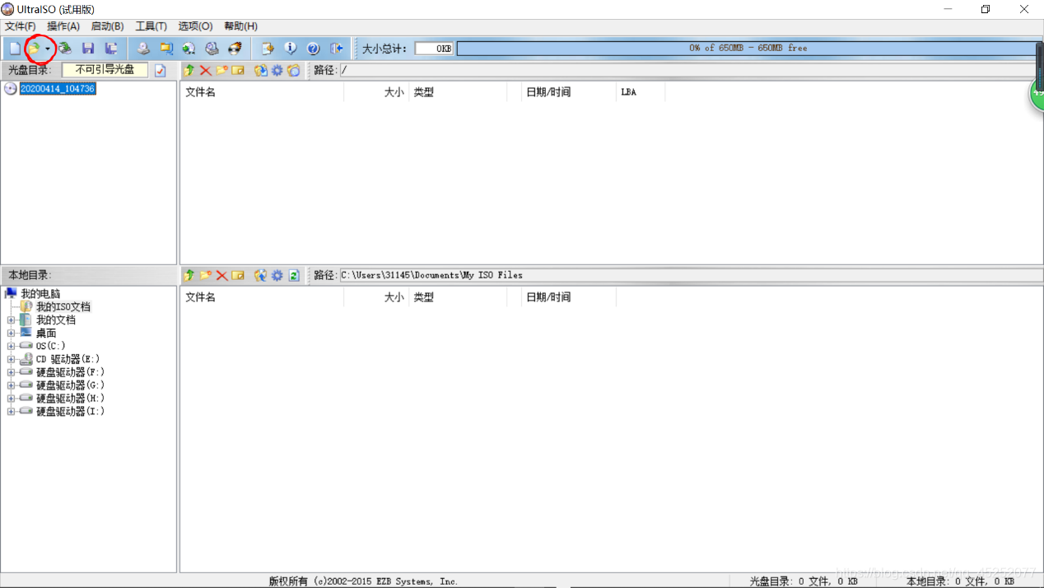Viewport: 1044px width, 588px height.
Task: Save the image with the floppy disk icon
Action: pos(88,49)
